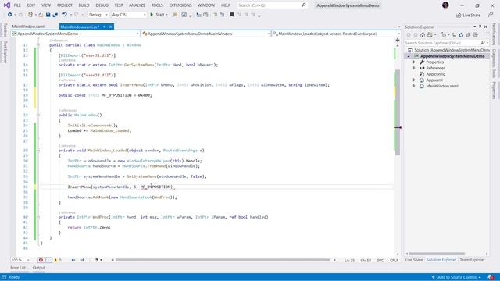Pin the Solution Explorer panel (auto hide)

pos(480,27)
